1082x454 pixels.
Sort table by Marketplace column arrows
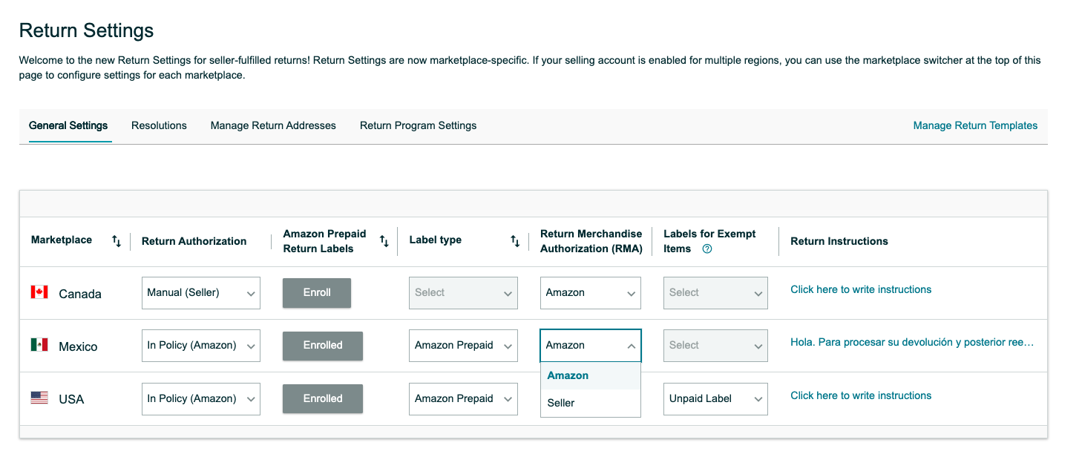coord(117,241)
